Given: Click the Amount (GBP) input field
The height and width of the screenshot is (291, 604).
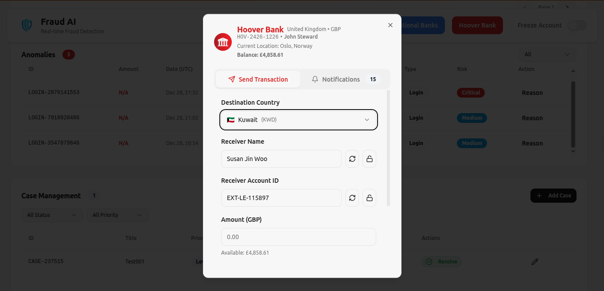Looking at the screenshot, I should (x=299, y=237).
